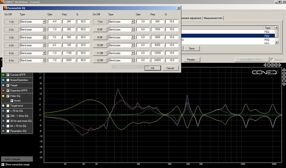This screenshot has width=286, height=168.
Task: Open band 4 Type dropdown
Action: 44,45
